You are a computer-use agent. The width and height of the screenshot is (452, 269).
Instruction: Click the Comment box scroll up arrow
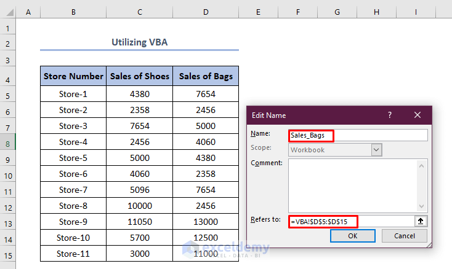tap(422, 165)
